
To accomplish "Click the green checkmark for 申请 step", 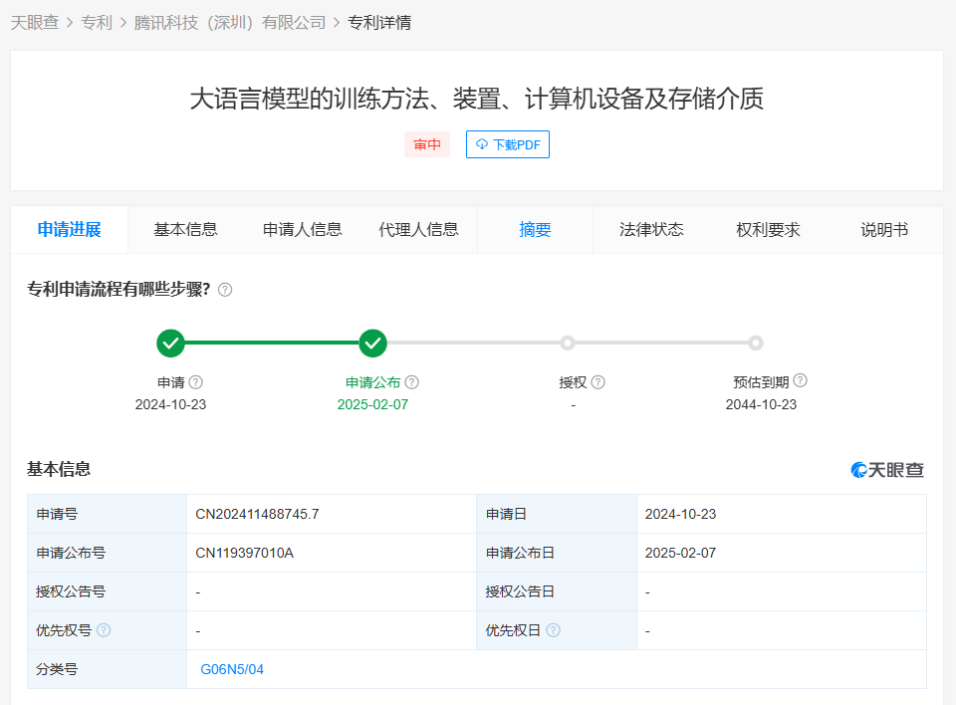I will tap(170, 344).
